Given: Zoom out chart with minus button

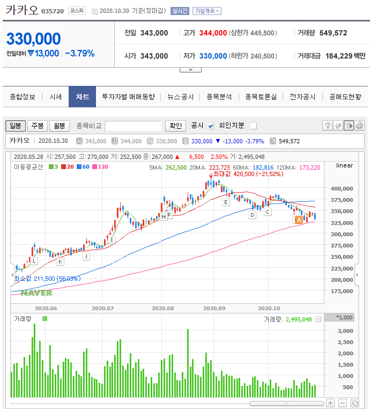Looking at the screenshot, I should [343, 403].
